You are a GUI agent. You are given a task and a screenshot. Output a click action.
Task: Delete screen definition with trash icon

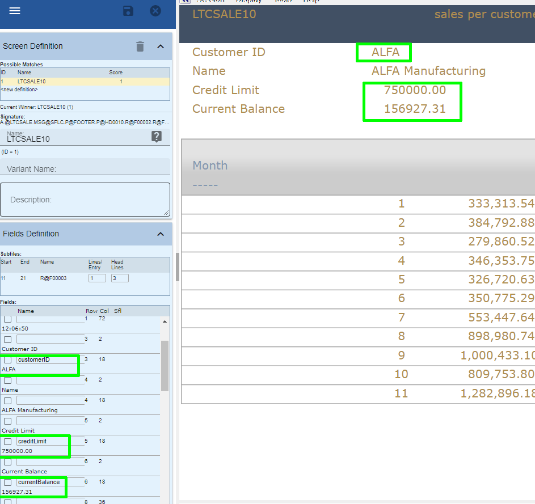(140, 46)
